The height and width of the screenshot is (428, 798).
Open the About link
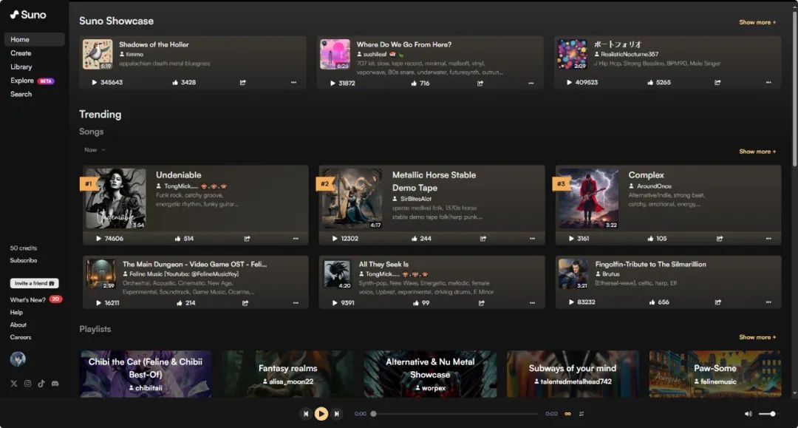tap(18, 325)
